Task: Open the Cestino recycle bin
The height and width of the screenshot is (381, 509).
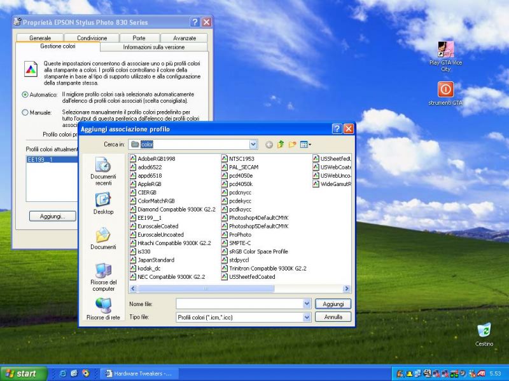Action: [x=484, y=335]
